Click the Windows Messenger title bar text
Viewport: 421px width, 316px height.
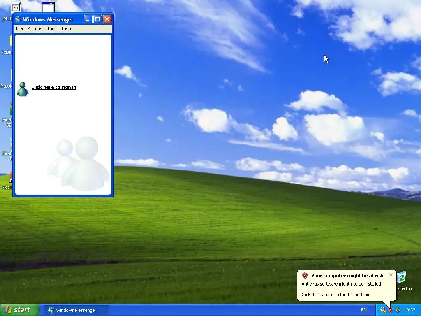(x=48, y=19)
